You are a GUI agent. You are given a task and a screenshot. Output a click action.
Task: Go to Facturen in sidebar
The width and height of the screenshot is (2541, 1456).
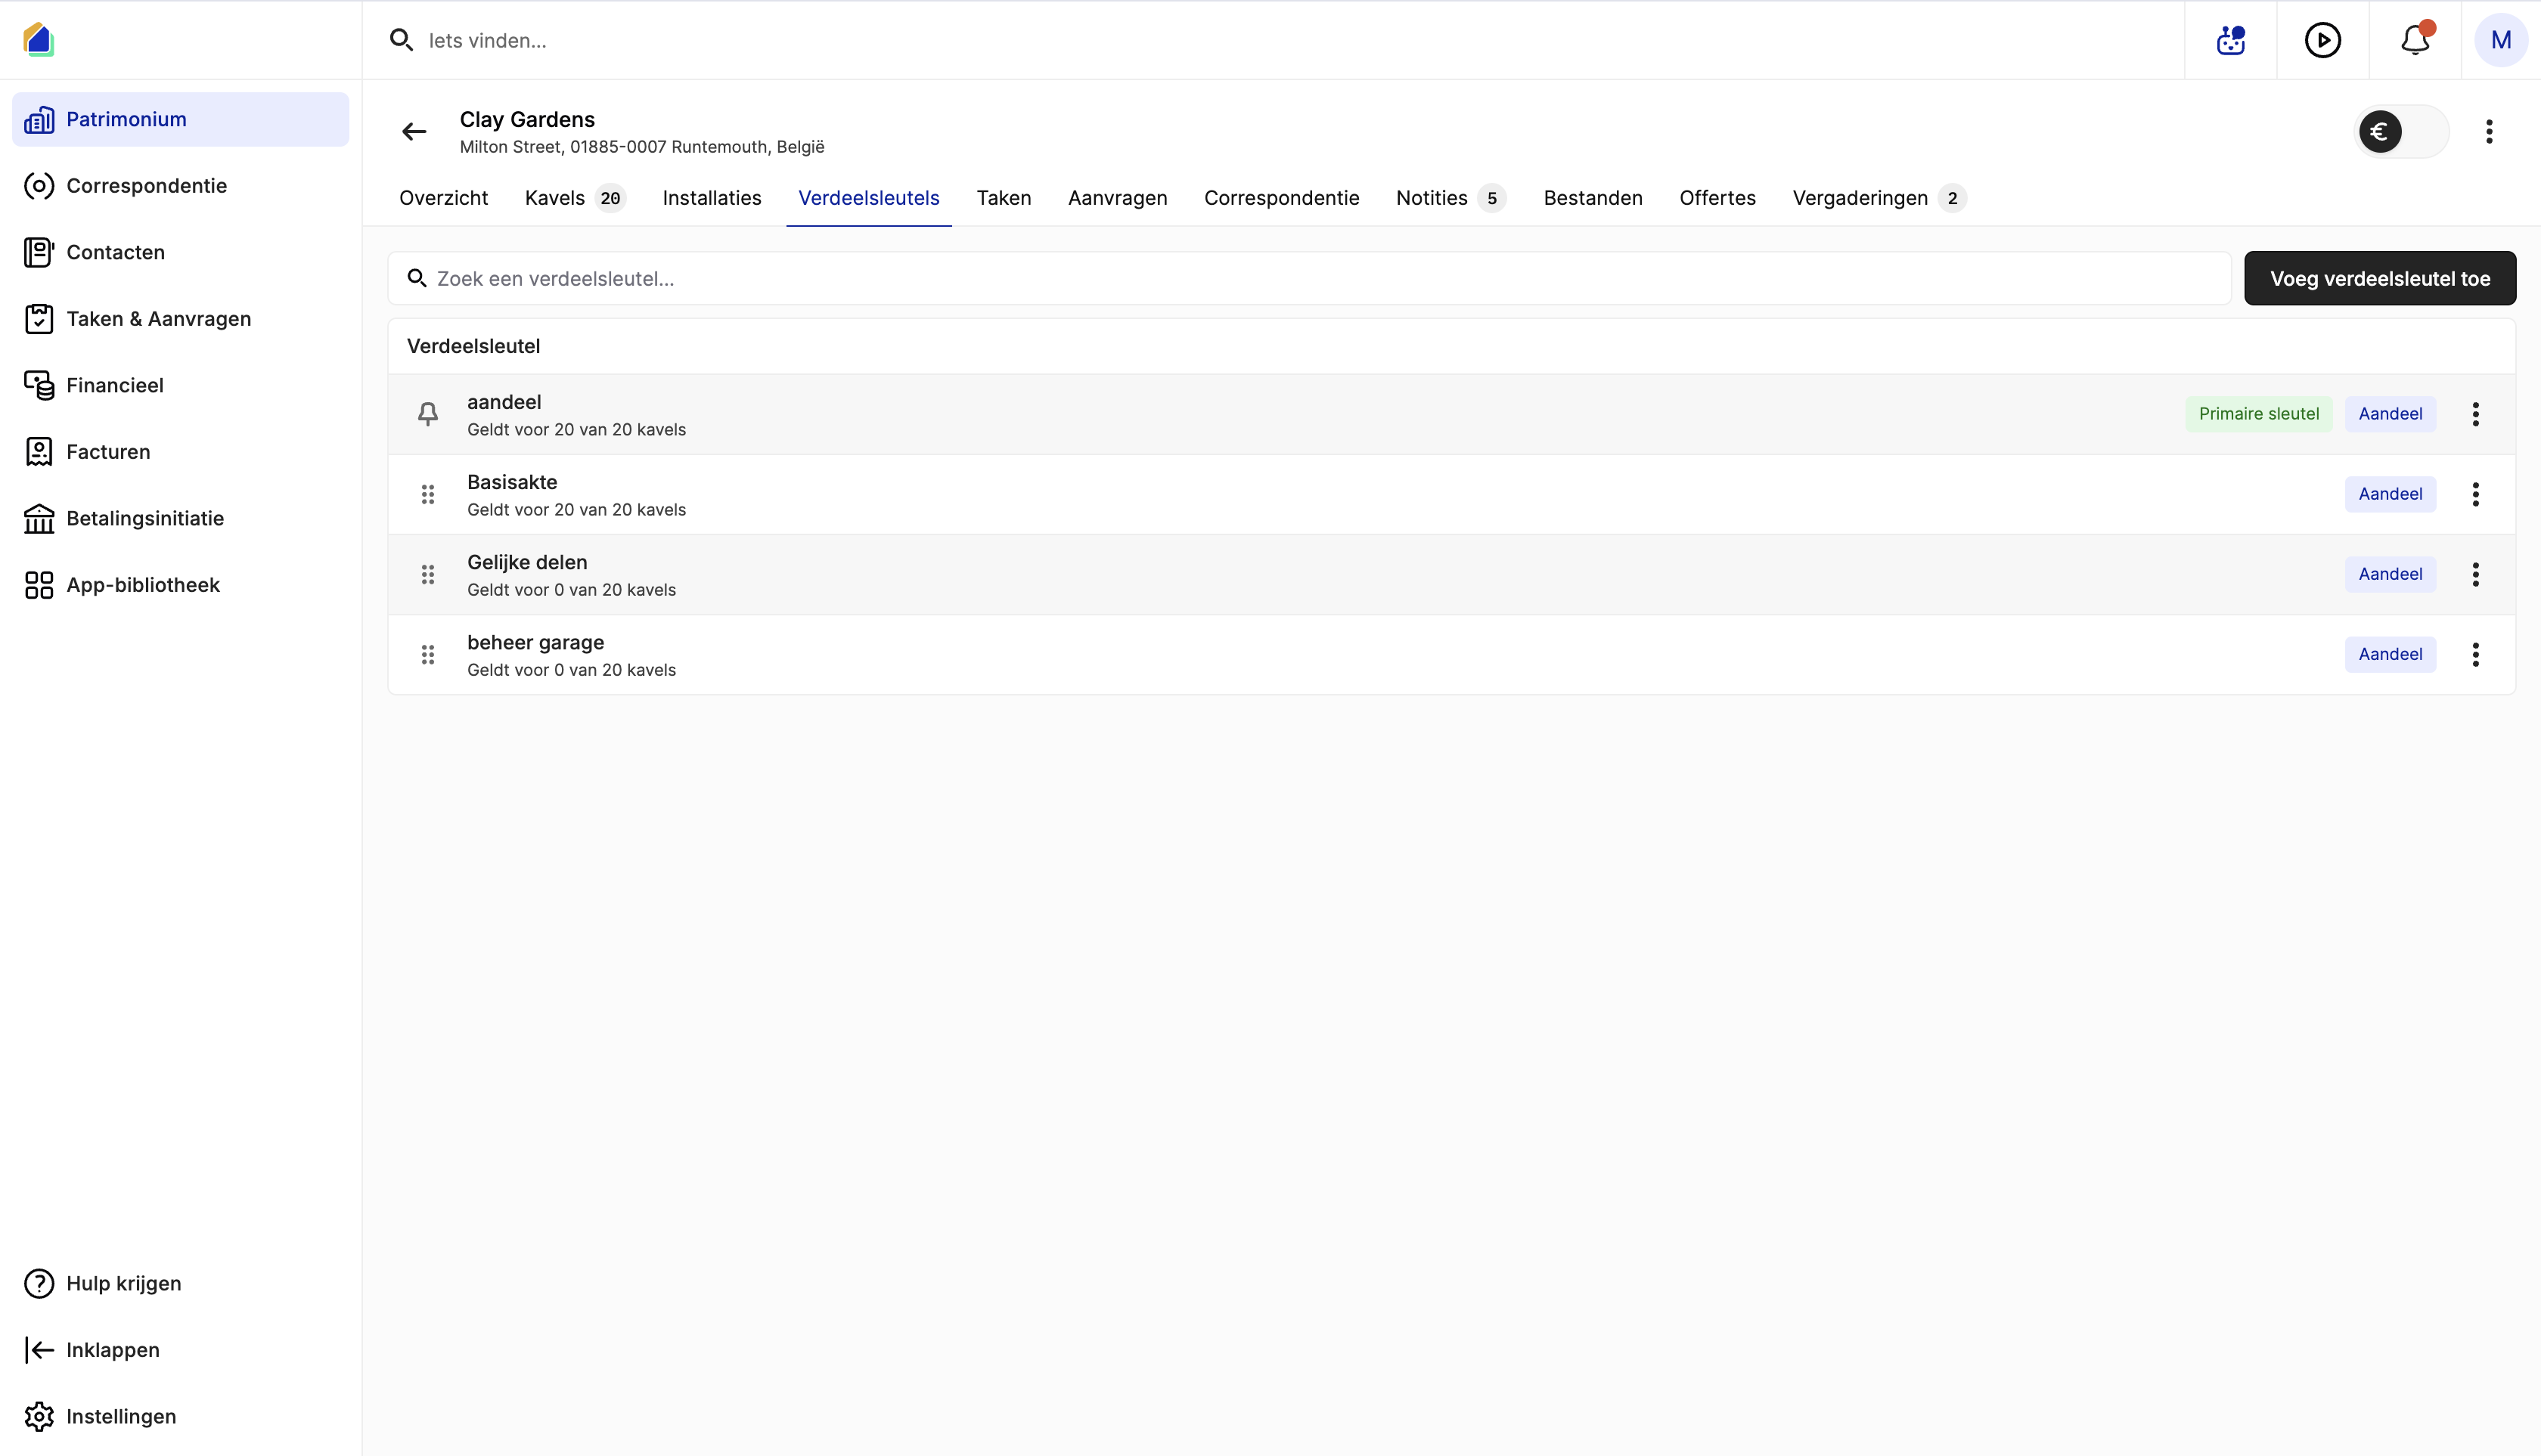pyautogui.click(x=180, y=452)
